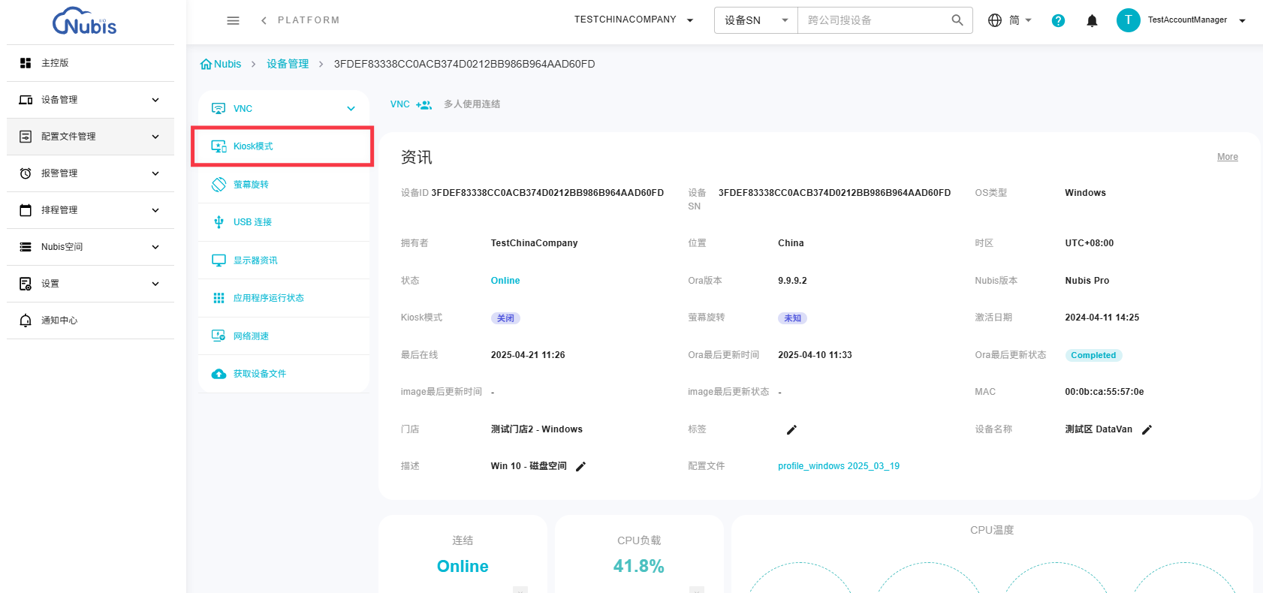Open the 设备SN search type dropdown
This screenshot has width=1263, height=593.
(756, 20)
